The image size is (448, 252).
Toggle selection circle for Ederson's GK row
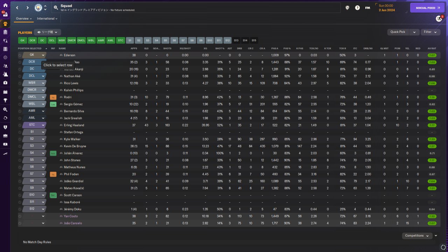pyautogui.click(x=20, y=55)
